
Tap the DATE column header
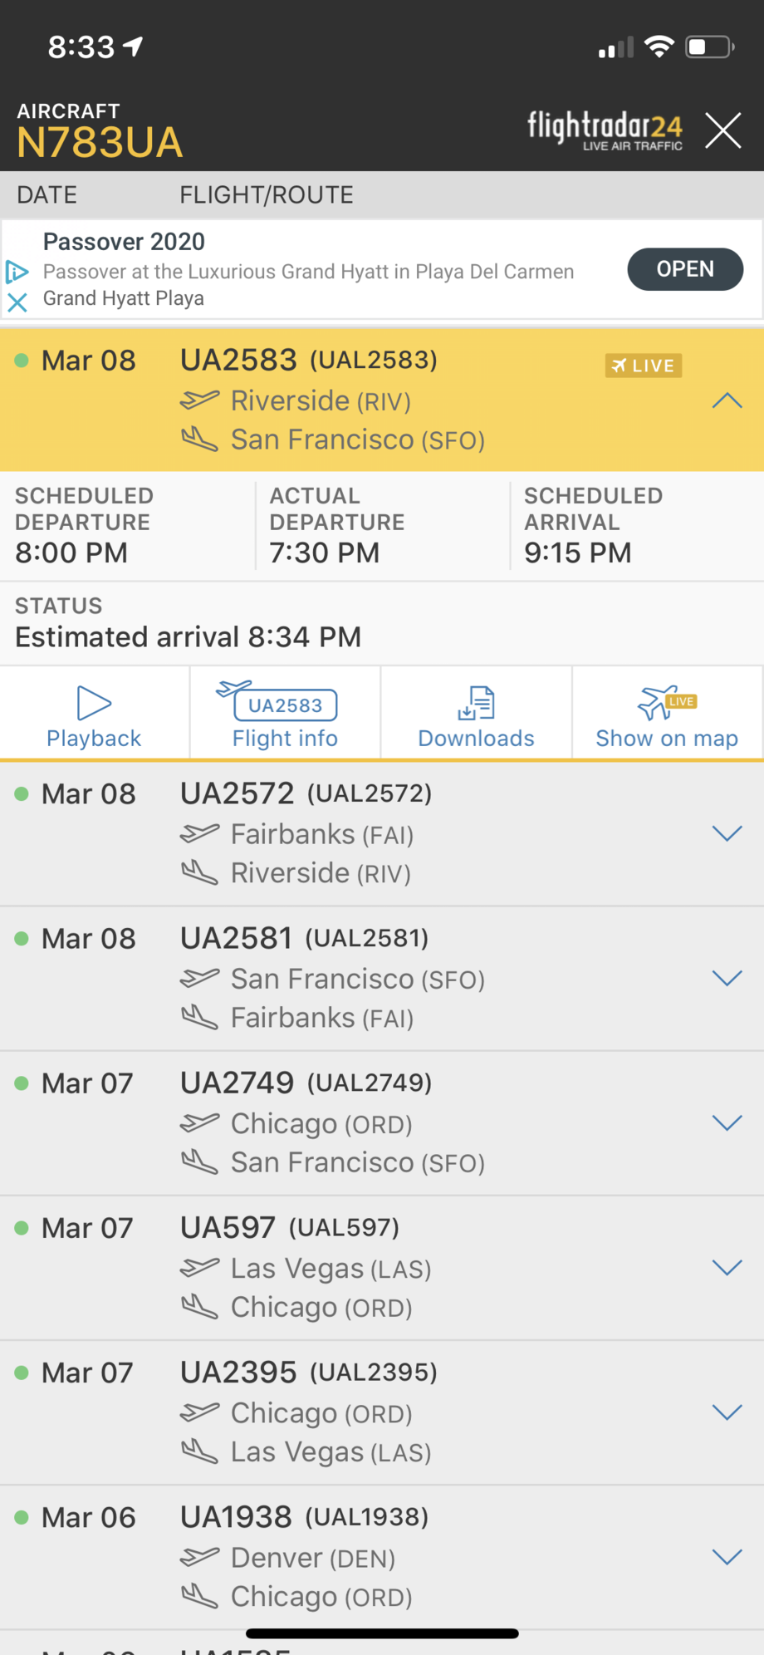coord(47,195)
